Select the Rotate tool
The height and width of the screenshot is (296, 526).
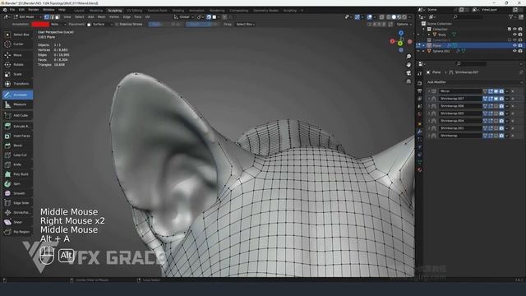[18, 64]
